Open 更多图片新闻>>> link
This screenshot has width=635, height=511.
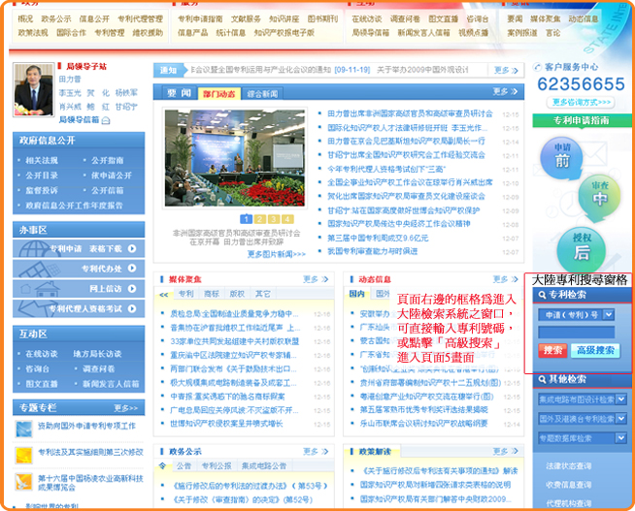(276, 254)
